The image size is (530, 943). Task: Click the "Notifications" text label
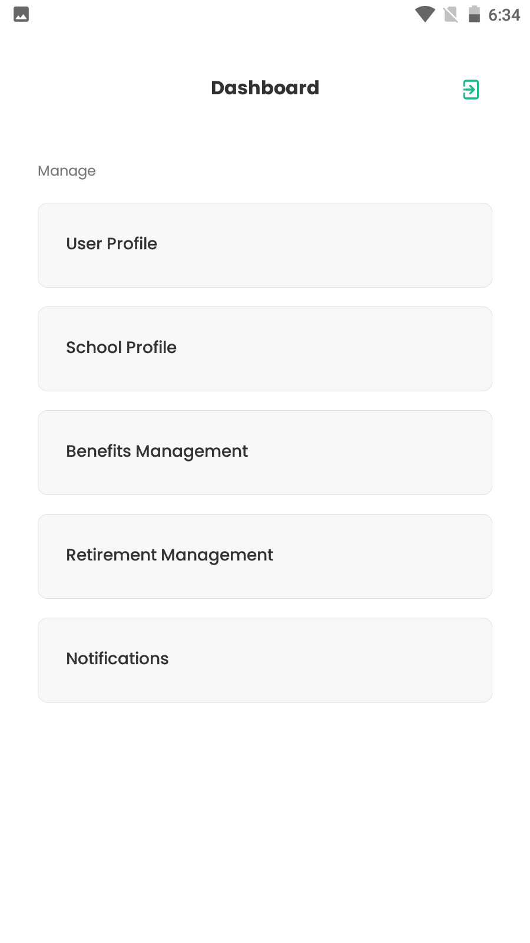click(117, 658)
